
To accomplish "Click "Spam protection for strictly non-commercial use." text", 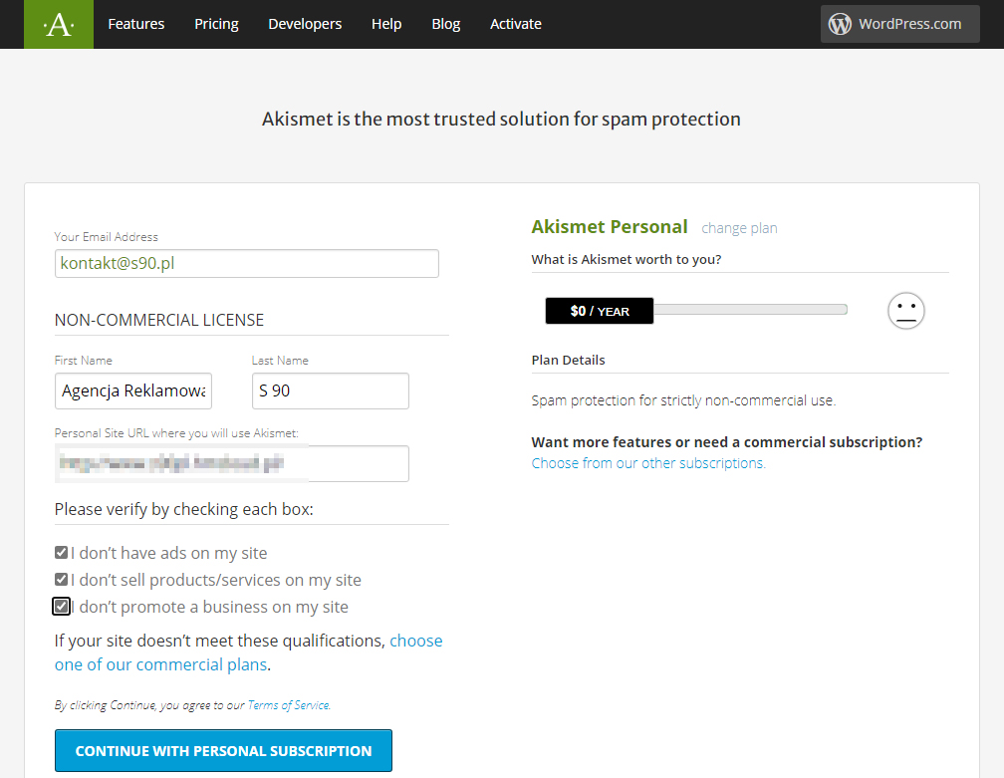I will click(684, 400).
